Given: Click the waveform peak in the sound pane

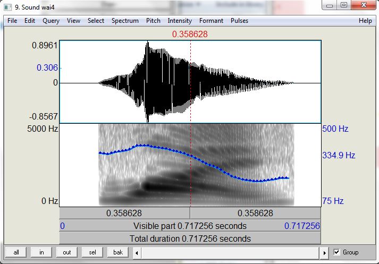Looking at the screenshot, I should pos(148,44).
